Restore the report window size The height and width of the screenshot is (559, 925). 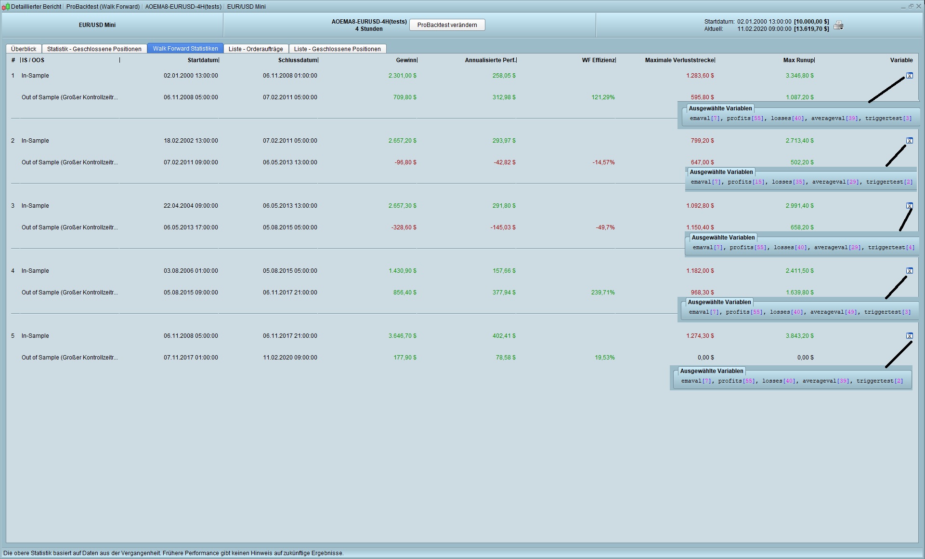click(911, 6)
